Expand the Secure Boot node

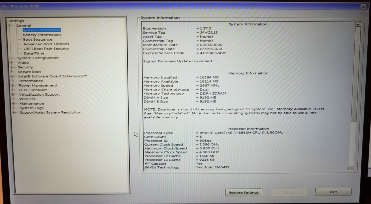[x=12, y=72]
